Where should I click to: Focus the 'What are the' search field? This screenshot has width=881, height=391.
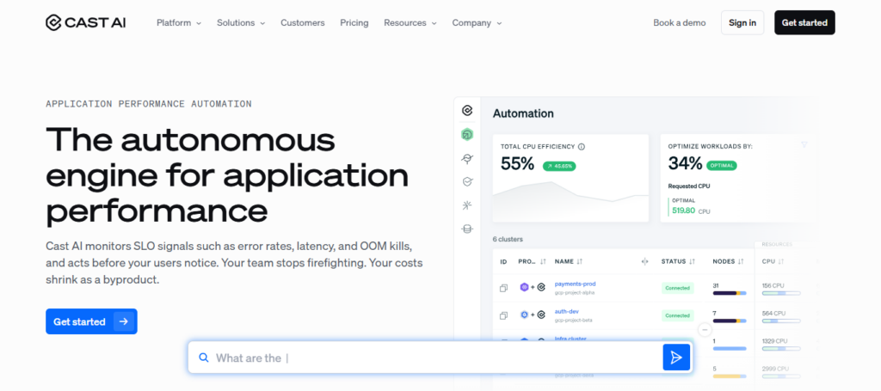[430, 358]
